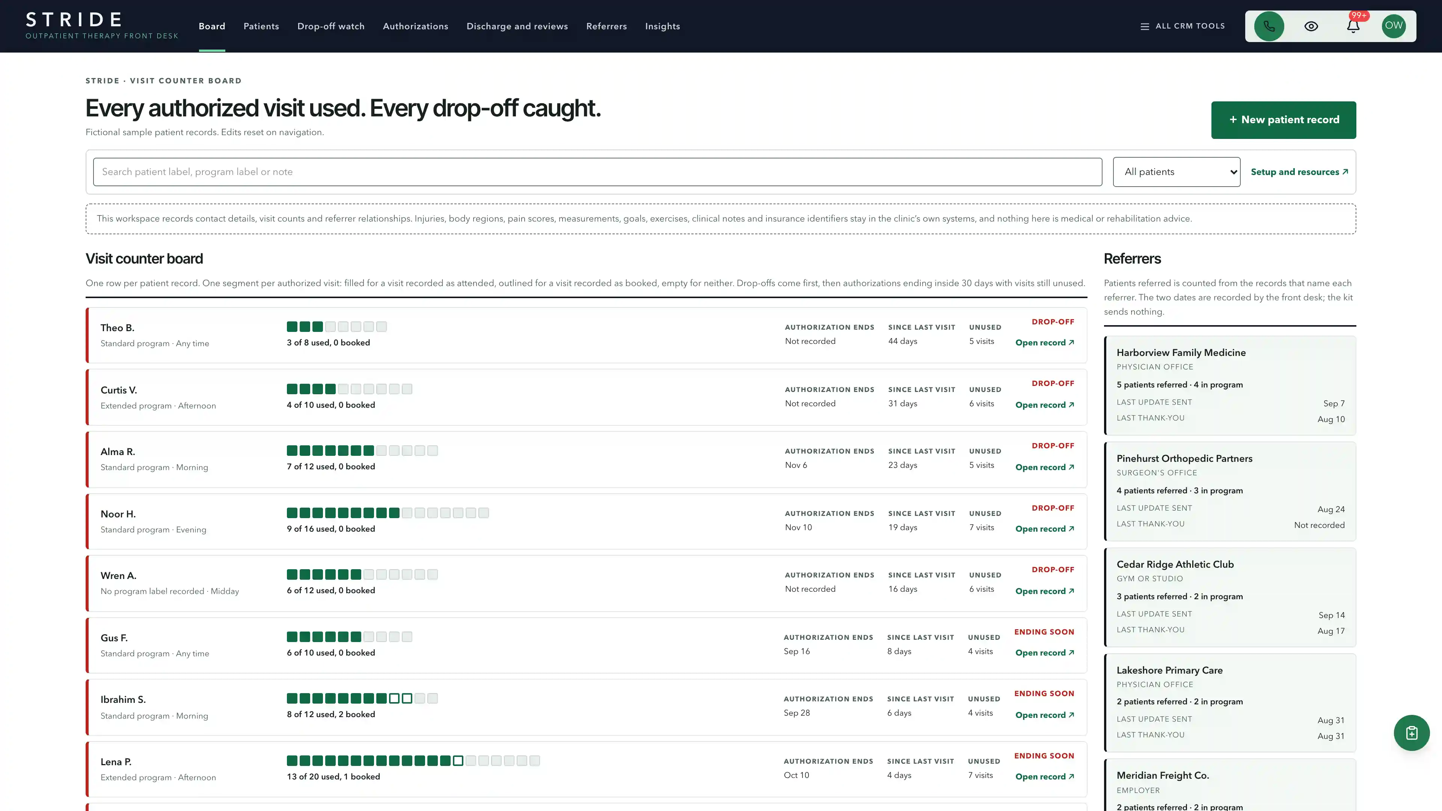This screenshot has width=1442, height=811.
Task: Open record for Curtis V.
Action: pos(1045,405)
